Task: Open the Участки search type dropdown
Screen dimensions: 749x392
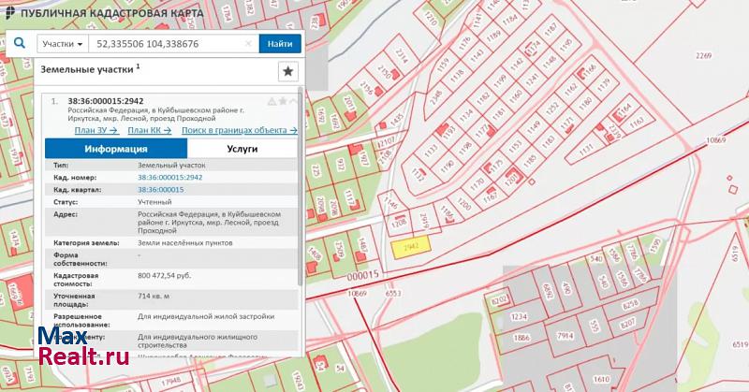Action: [63, 44]
